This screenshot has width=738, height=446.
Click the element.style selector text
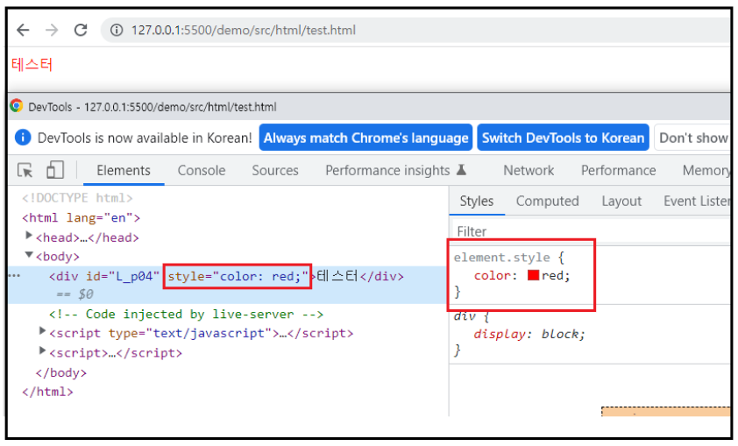(x=501, y=258)
